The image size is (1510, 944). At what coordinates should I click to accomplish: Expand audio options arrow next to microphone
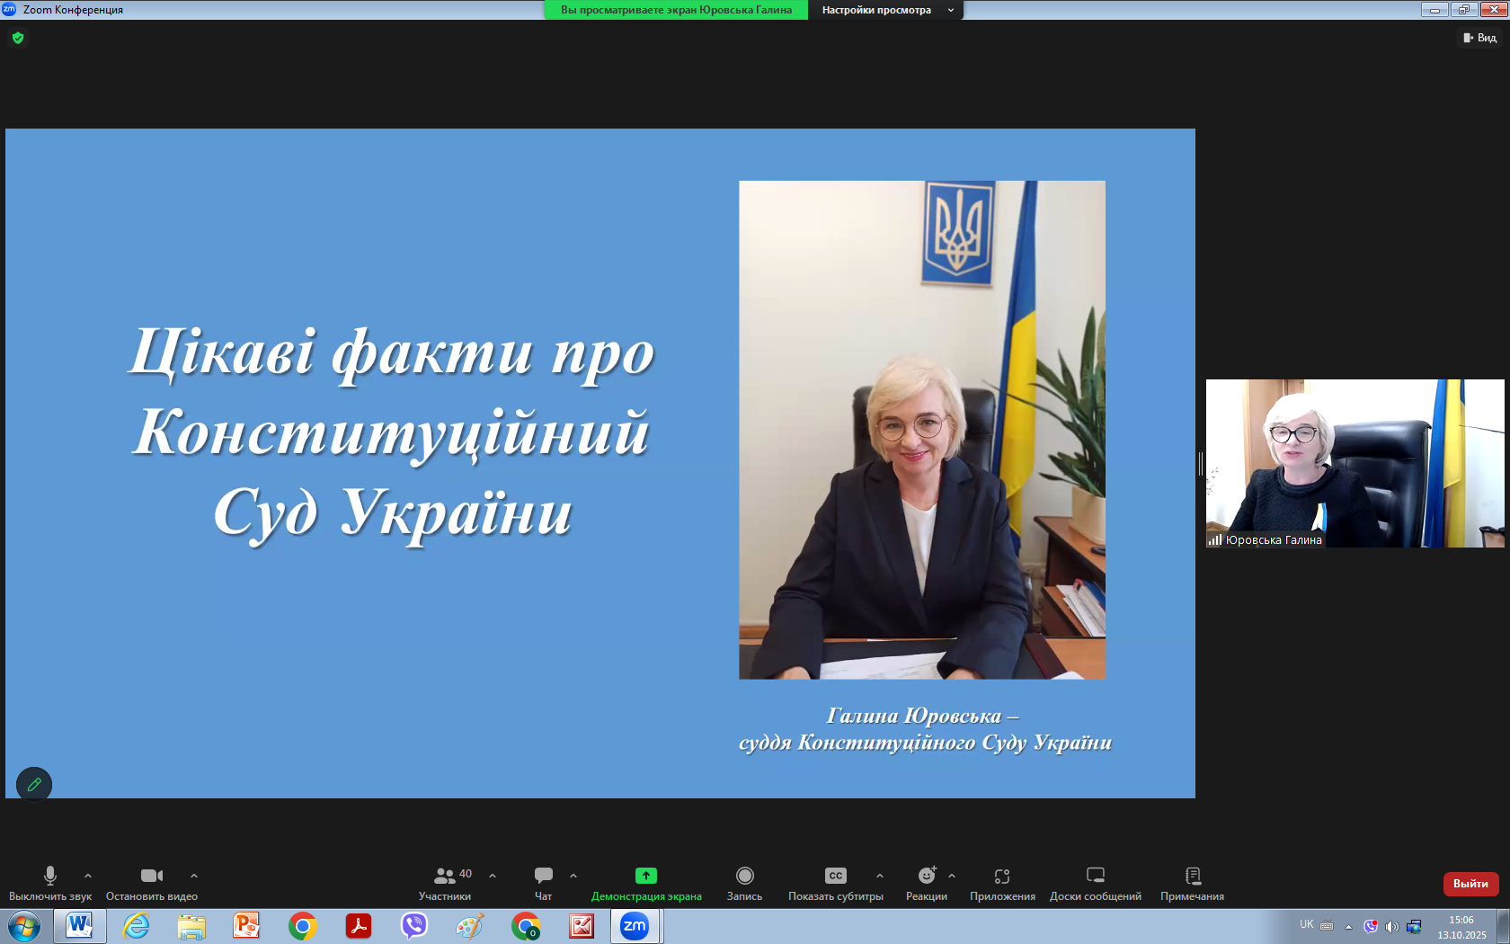(x=88, y=876)
